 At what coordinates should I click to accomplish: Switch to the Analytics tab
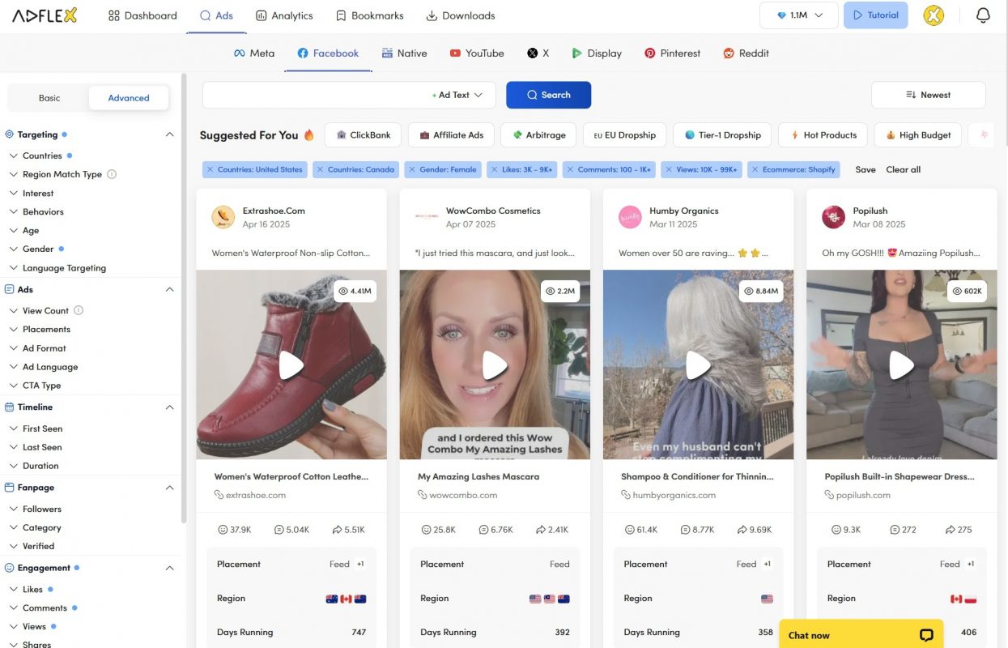tap(284, 15)
